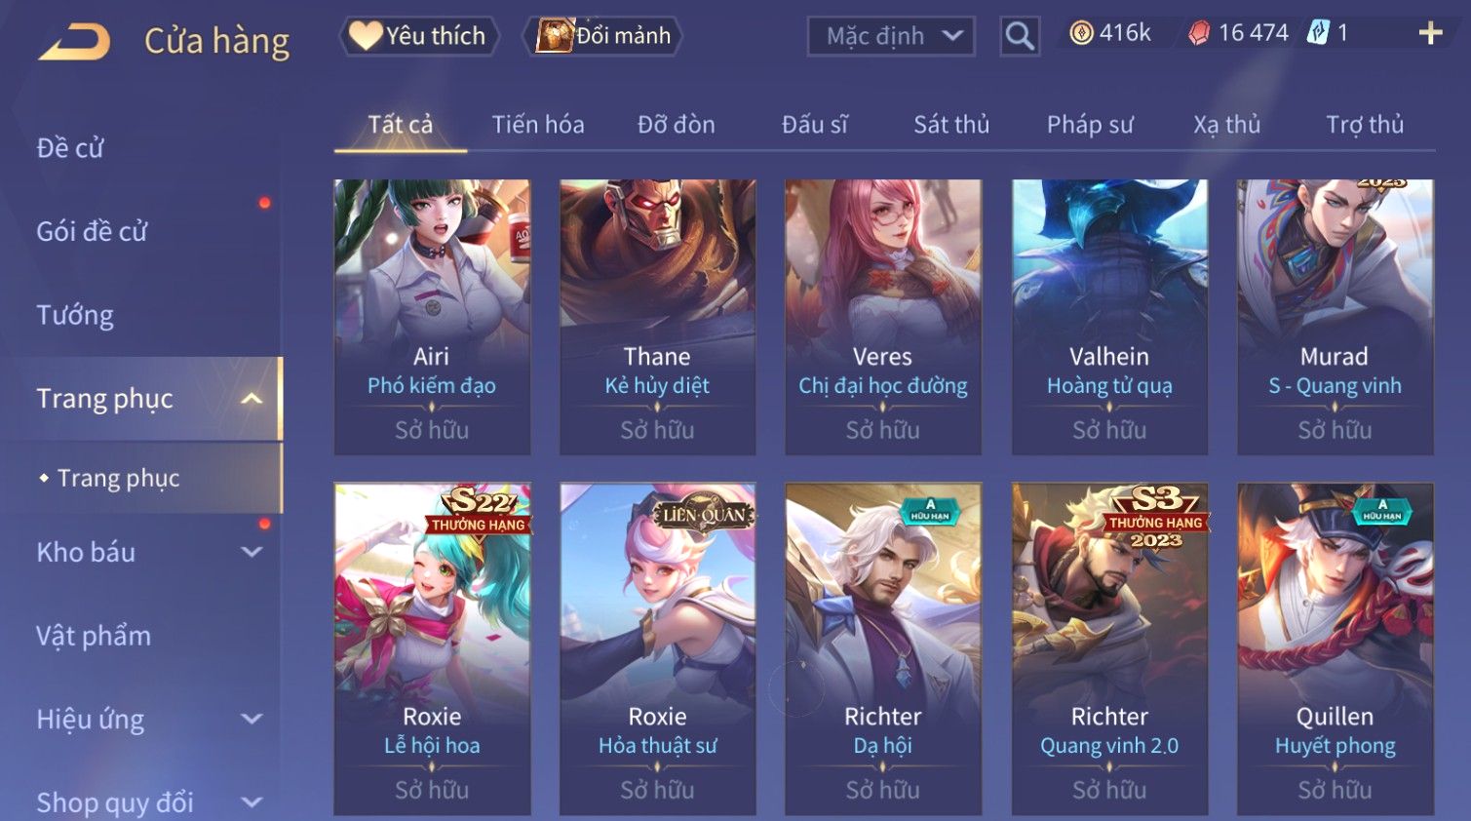Open Gói đề cử sidebar item
1471x821 pixels.
(x=92, y=231)
